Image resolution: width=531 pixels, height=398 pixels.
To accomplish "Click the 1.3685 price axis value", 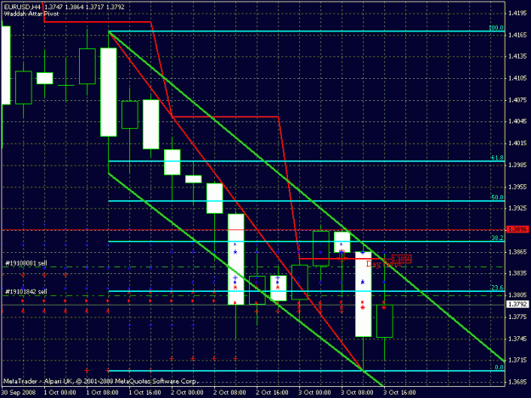I will pyautogui.click(x=517, y=382).
